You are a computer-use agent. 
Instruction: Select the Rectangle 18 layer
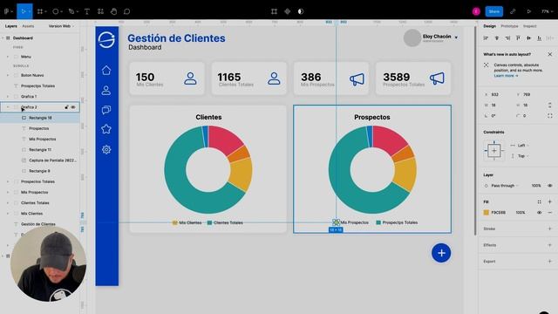tap(40, 118)
